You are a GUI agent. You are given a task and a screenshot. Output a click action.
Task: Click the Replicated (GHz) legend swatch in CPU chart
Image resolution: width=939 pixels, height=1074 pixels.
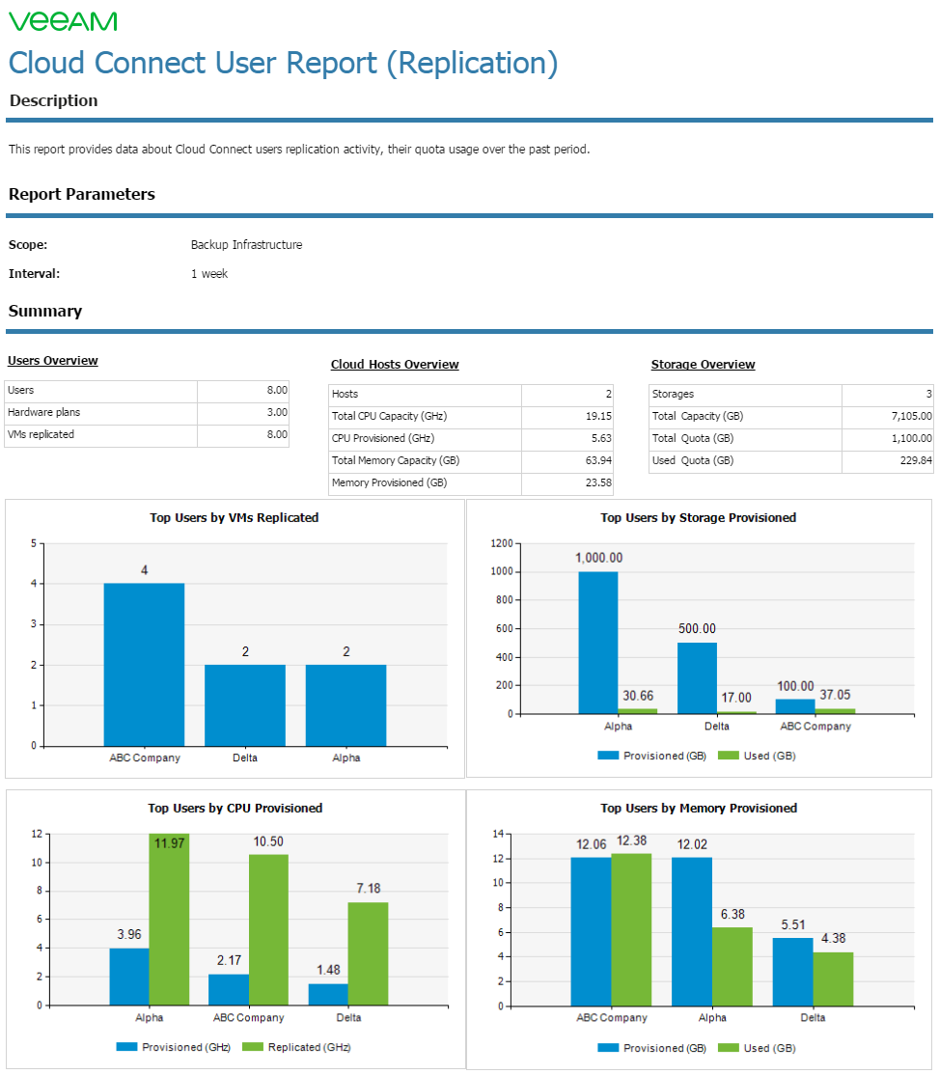click(253, 1047)
